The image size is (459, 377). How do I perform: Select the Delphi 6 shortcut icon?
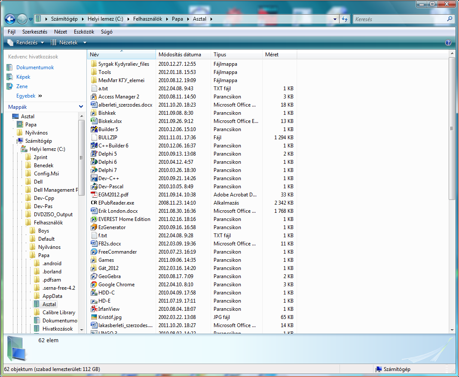(94, 162)
